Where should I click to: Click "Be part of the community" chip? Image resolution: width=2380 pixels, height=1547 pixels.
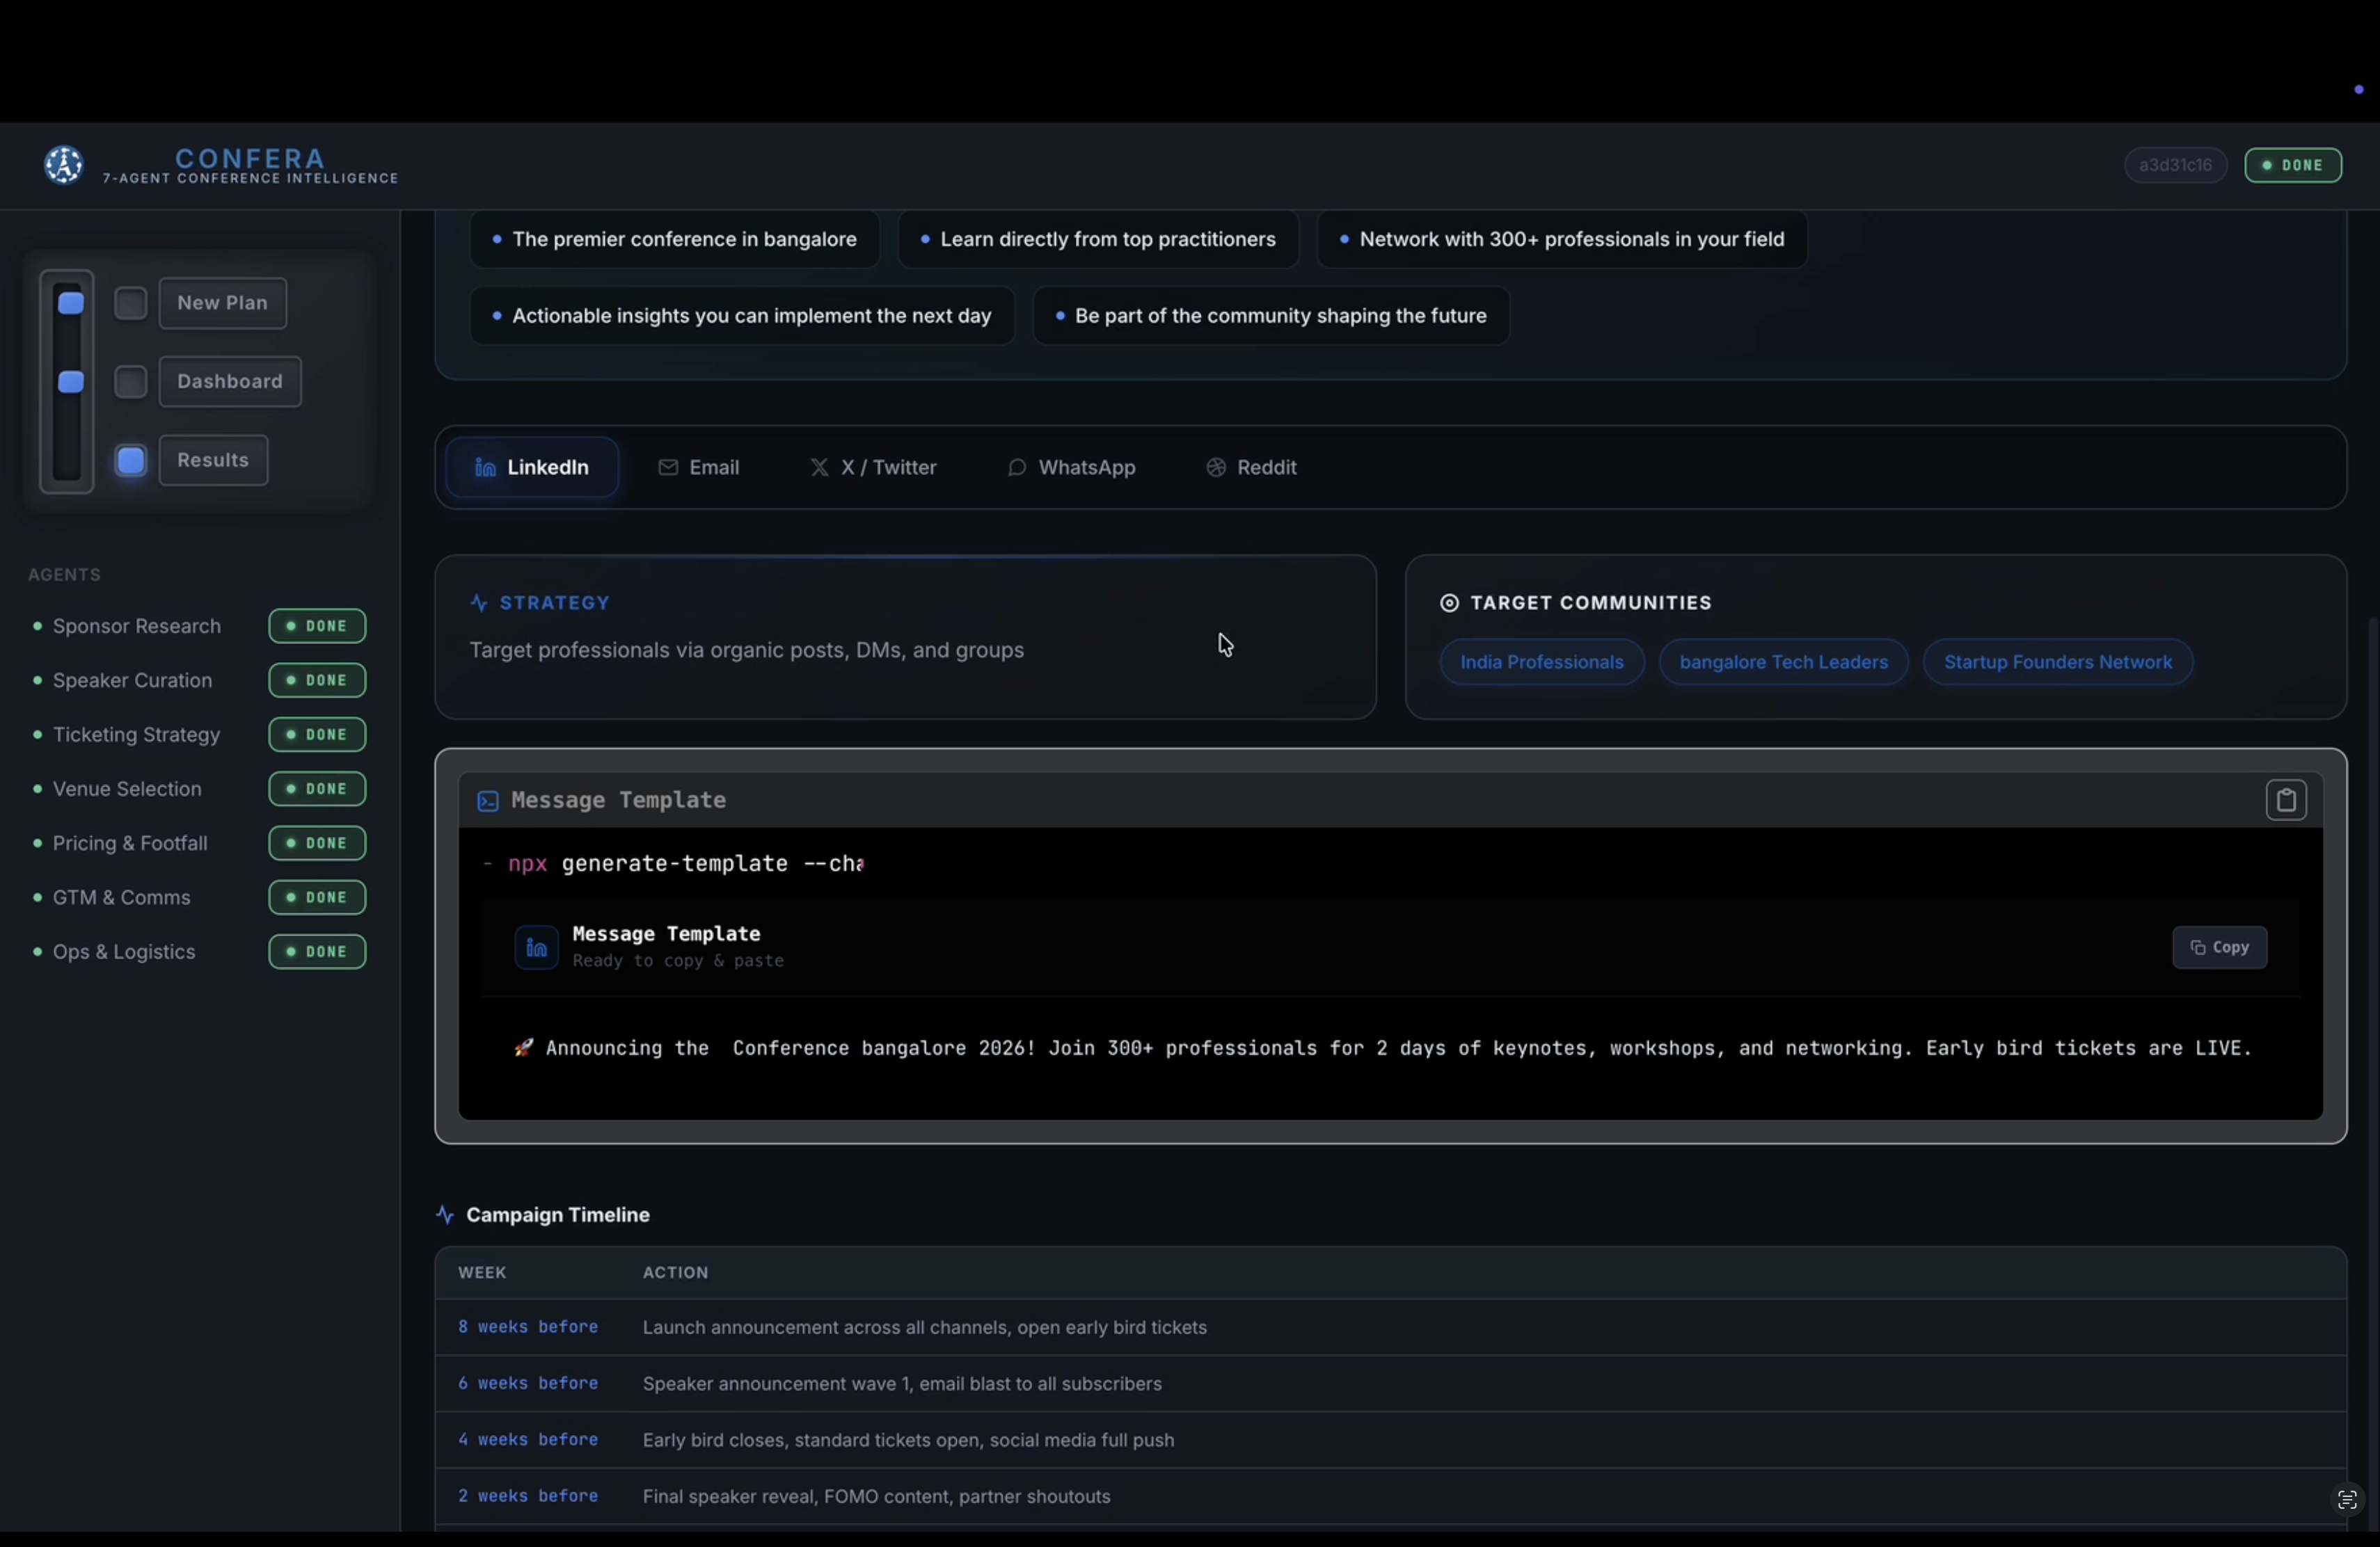(x=1271, y=316)
